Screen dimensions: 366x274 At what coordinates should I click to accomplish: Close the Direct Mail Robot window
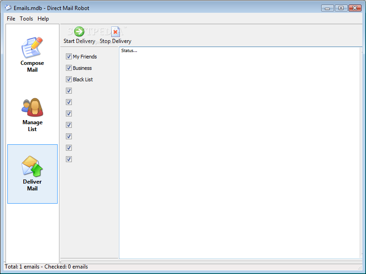[x=355, y=8]
